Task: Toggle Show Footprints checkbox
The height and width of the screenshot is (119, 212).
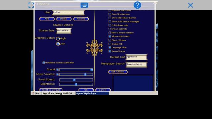Action: coord(110,29)
